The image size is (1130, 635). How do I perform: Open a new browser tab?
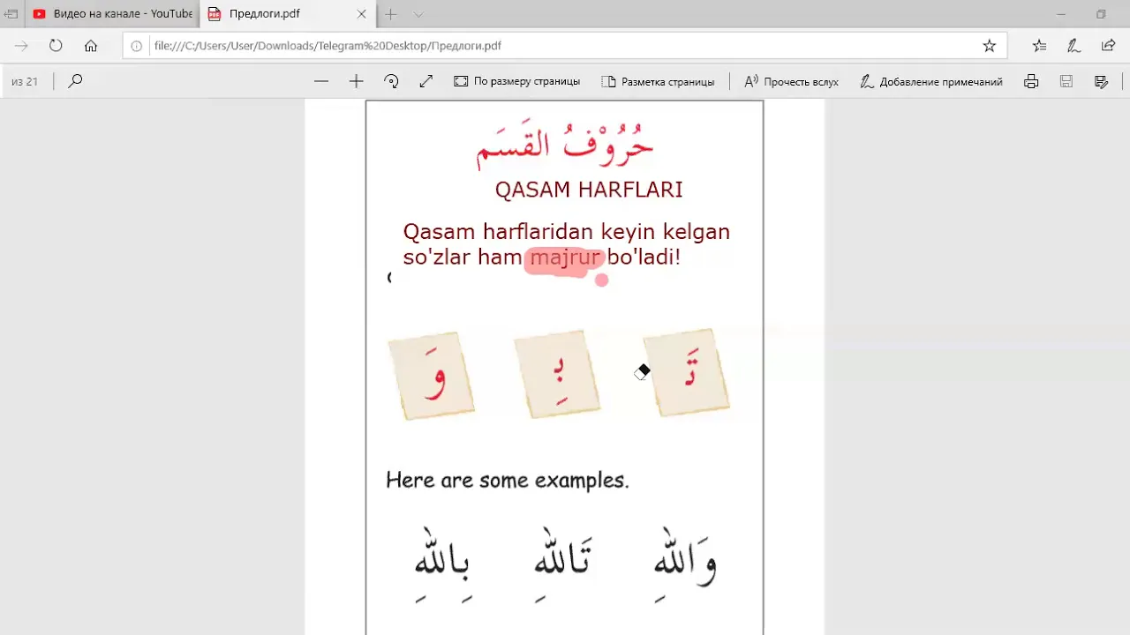pos(390,14)
